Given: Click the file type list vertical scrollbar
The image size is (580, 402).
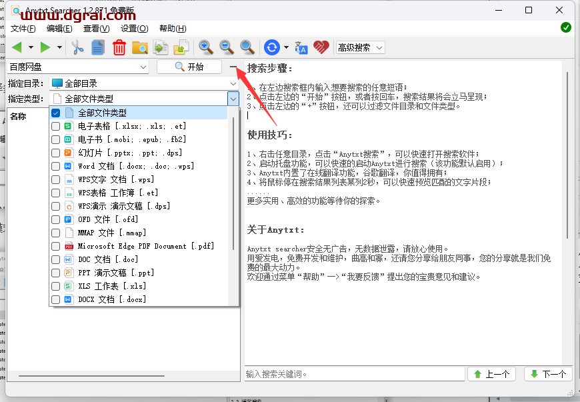Looking at the screenshot, I should pos(233,183).
